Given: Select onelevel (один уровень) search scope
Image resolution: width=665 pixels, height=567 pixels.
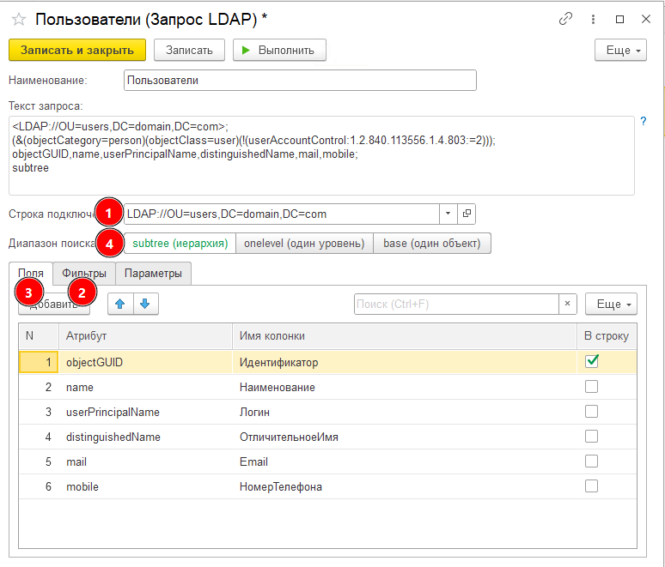Looking at the screenshot, I should point(304,244).
